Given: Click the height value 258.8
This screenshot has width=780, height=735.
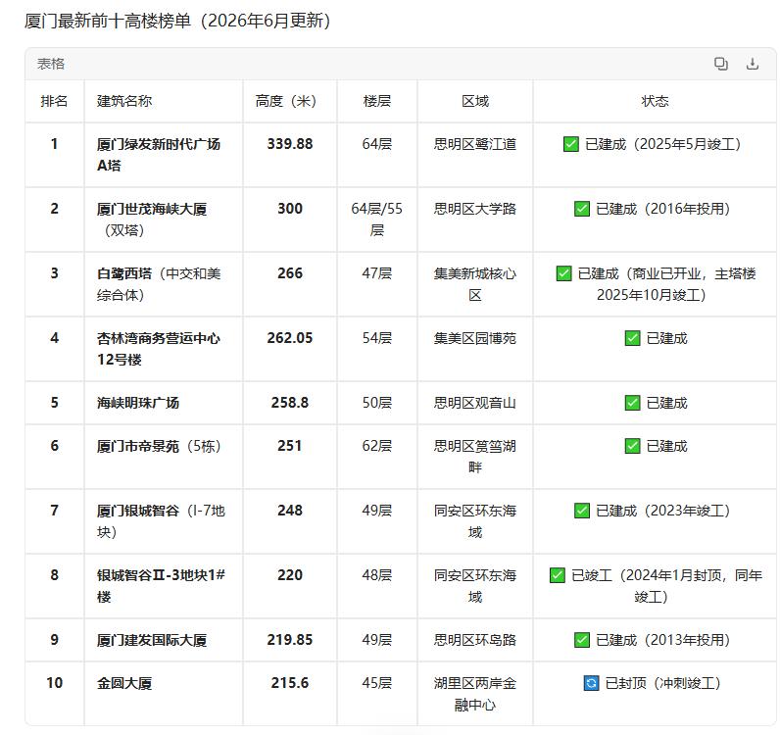Looking at the screenshot, I should (x=289, y=403).
